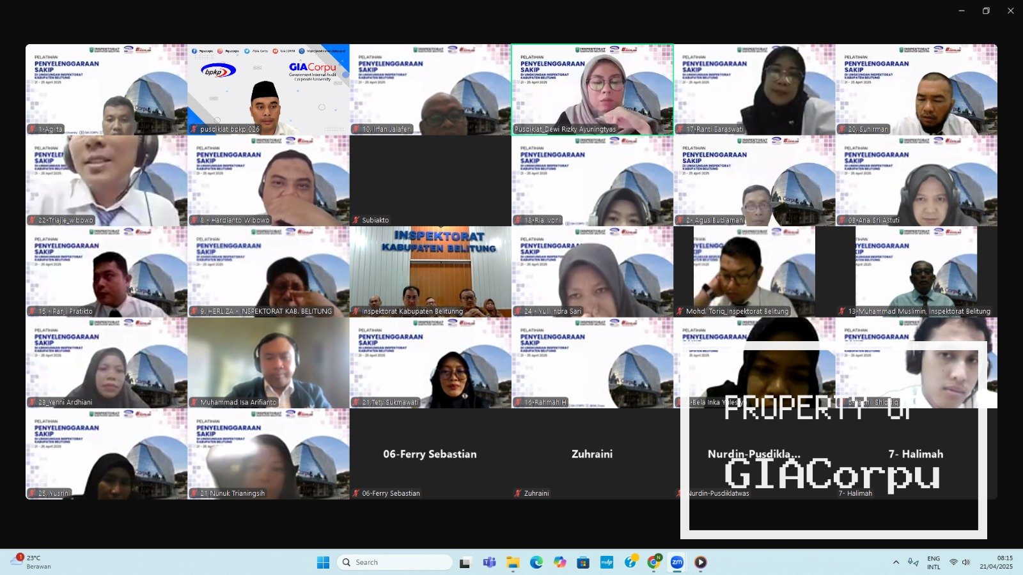Open Task View from the taskbar

point(465,562)
